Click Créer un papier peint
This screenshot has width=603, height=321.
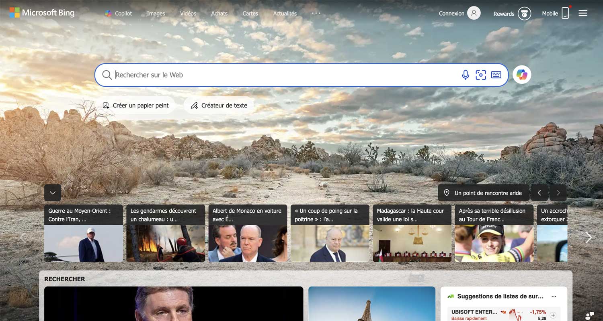click(x=135, y=106)
